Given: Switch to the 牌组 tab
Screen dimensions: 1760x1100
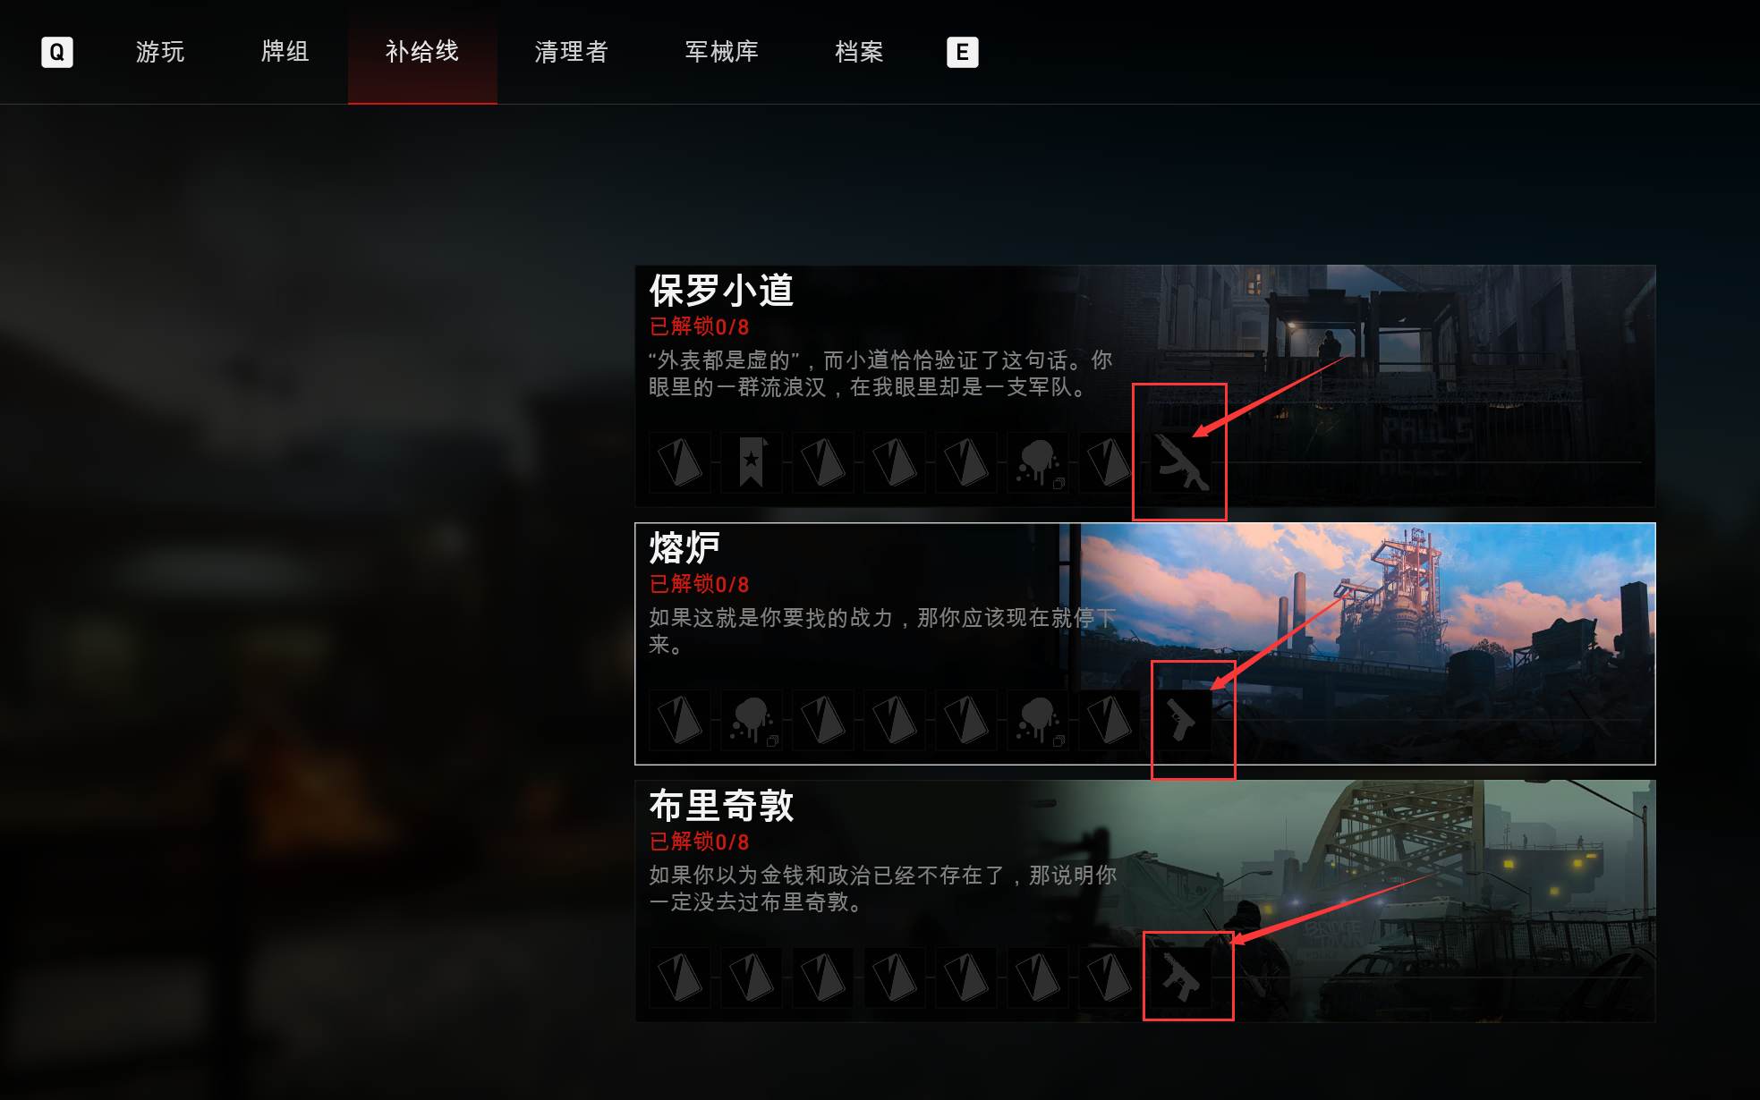Looking at the screenshot, I should 285,52.
